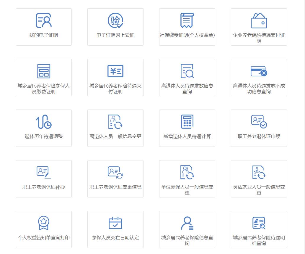The height and width of the screenshot is (254, 305).
Task: 查询城乡居民养老保险信息
Action: 187,229
